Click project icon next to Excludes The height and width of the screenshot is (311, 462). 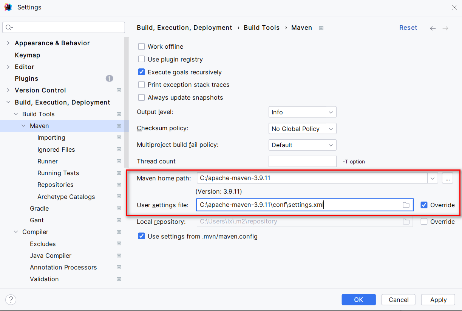click(119, 244)
